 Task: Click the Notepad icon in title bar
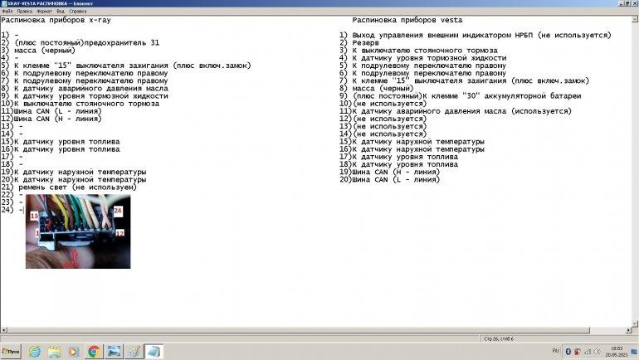[x=4, y=3]
